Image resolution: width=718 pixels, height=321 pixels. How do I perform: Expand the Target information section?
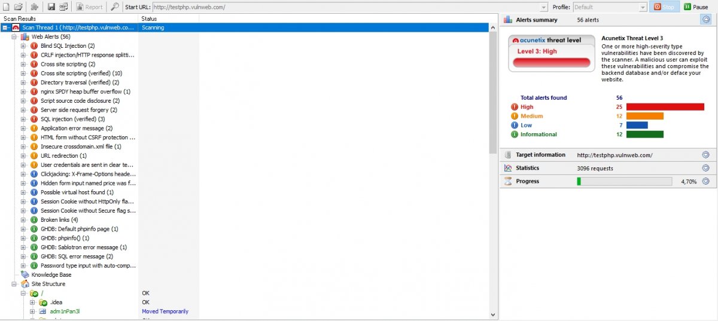tap(706, 155)
